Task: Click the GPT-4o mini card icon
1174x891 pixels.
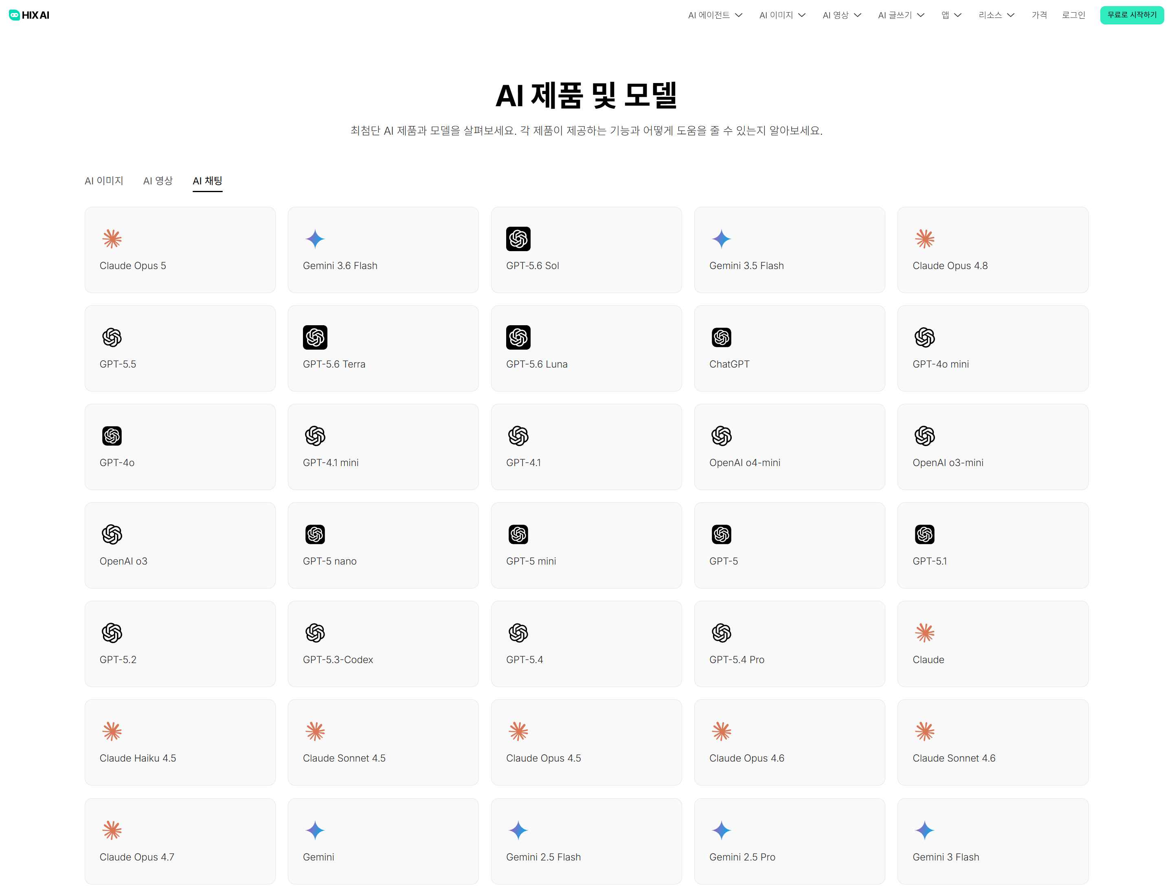Action: tap(925, 337)
